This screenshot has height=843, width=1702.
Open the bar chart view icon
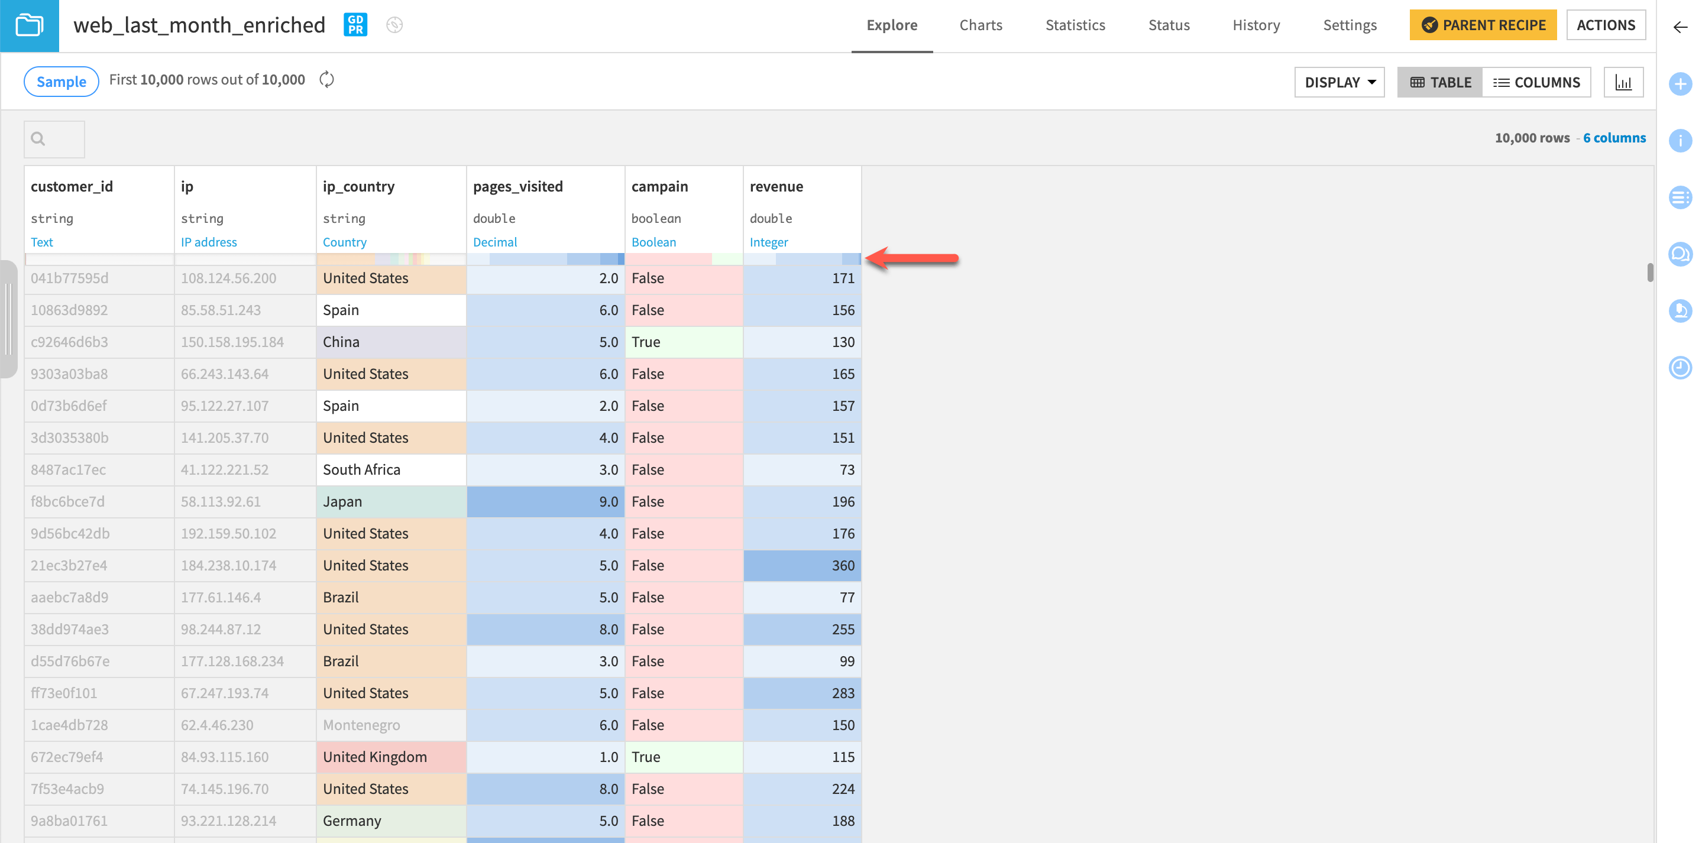[x=1623, y=82]
